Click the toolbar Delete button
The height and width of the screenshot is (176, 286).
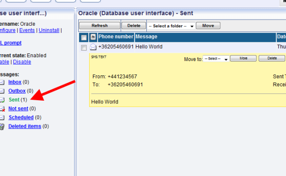pyautogui.click(x=133, y=26)
